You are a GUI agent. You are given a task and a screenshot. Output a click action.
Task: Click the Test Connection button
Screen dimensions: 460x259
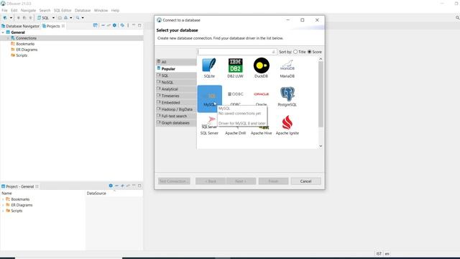coord(174,181)
